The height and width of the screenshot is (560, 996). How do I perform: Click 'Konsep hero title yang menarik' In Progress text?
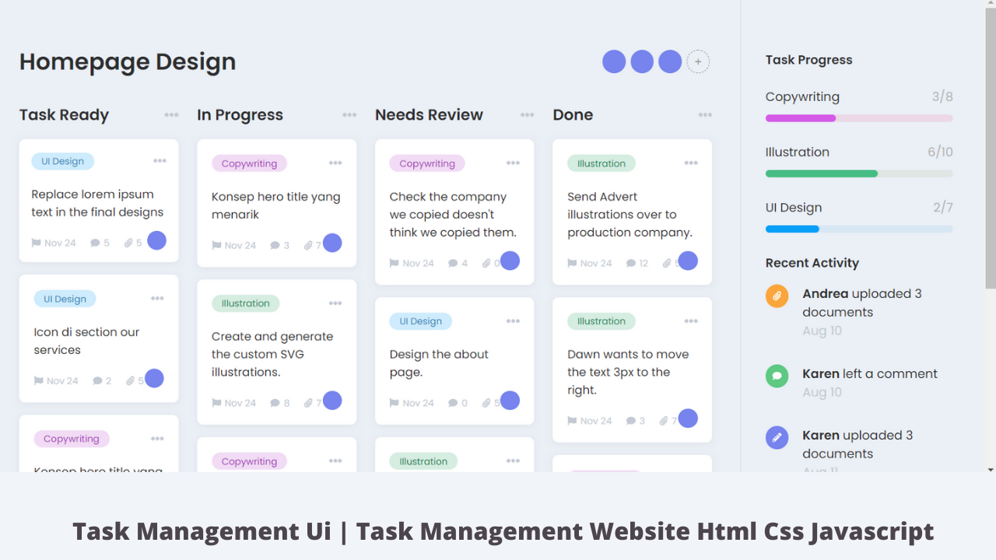point(275,205)
